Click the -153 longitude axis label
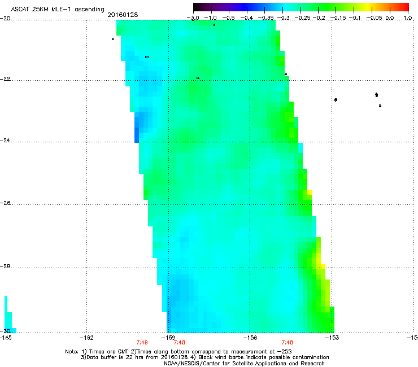 332,338
